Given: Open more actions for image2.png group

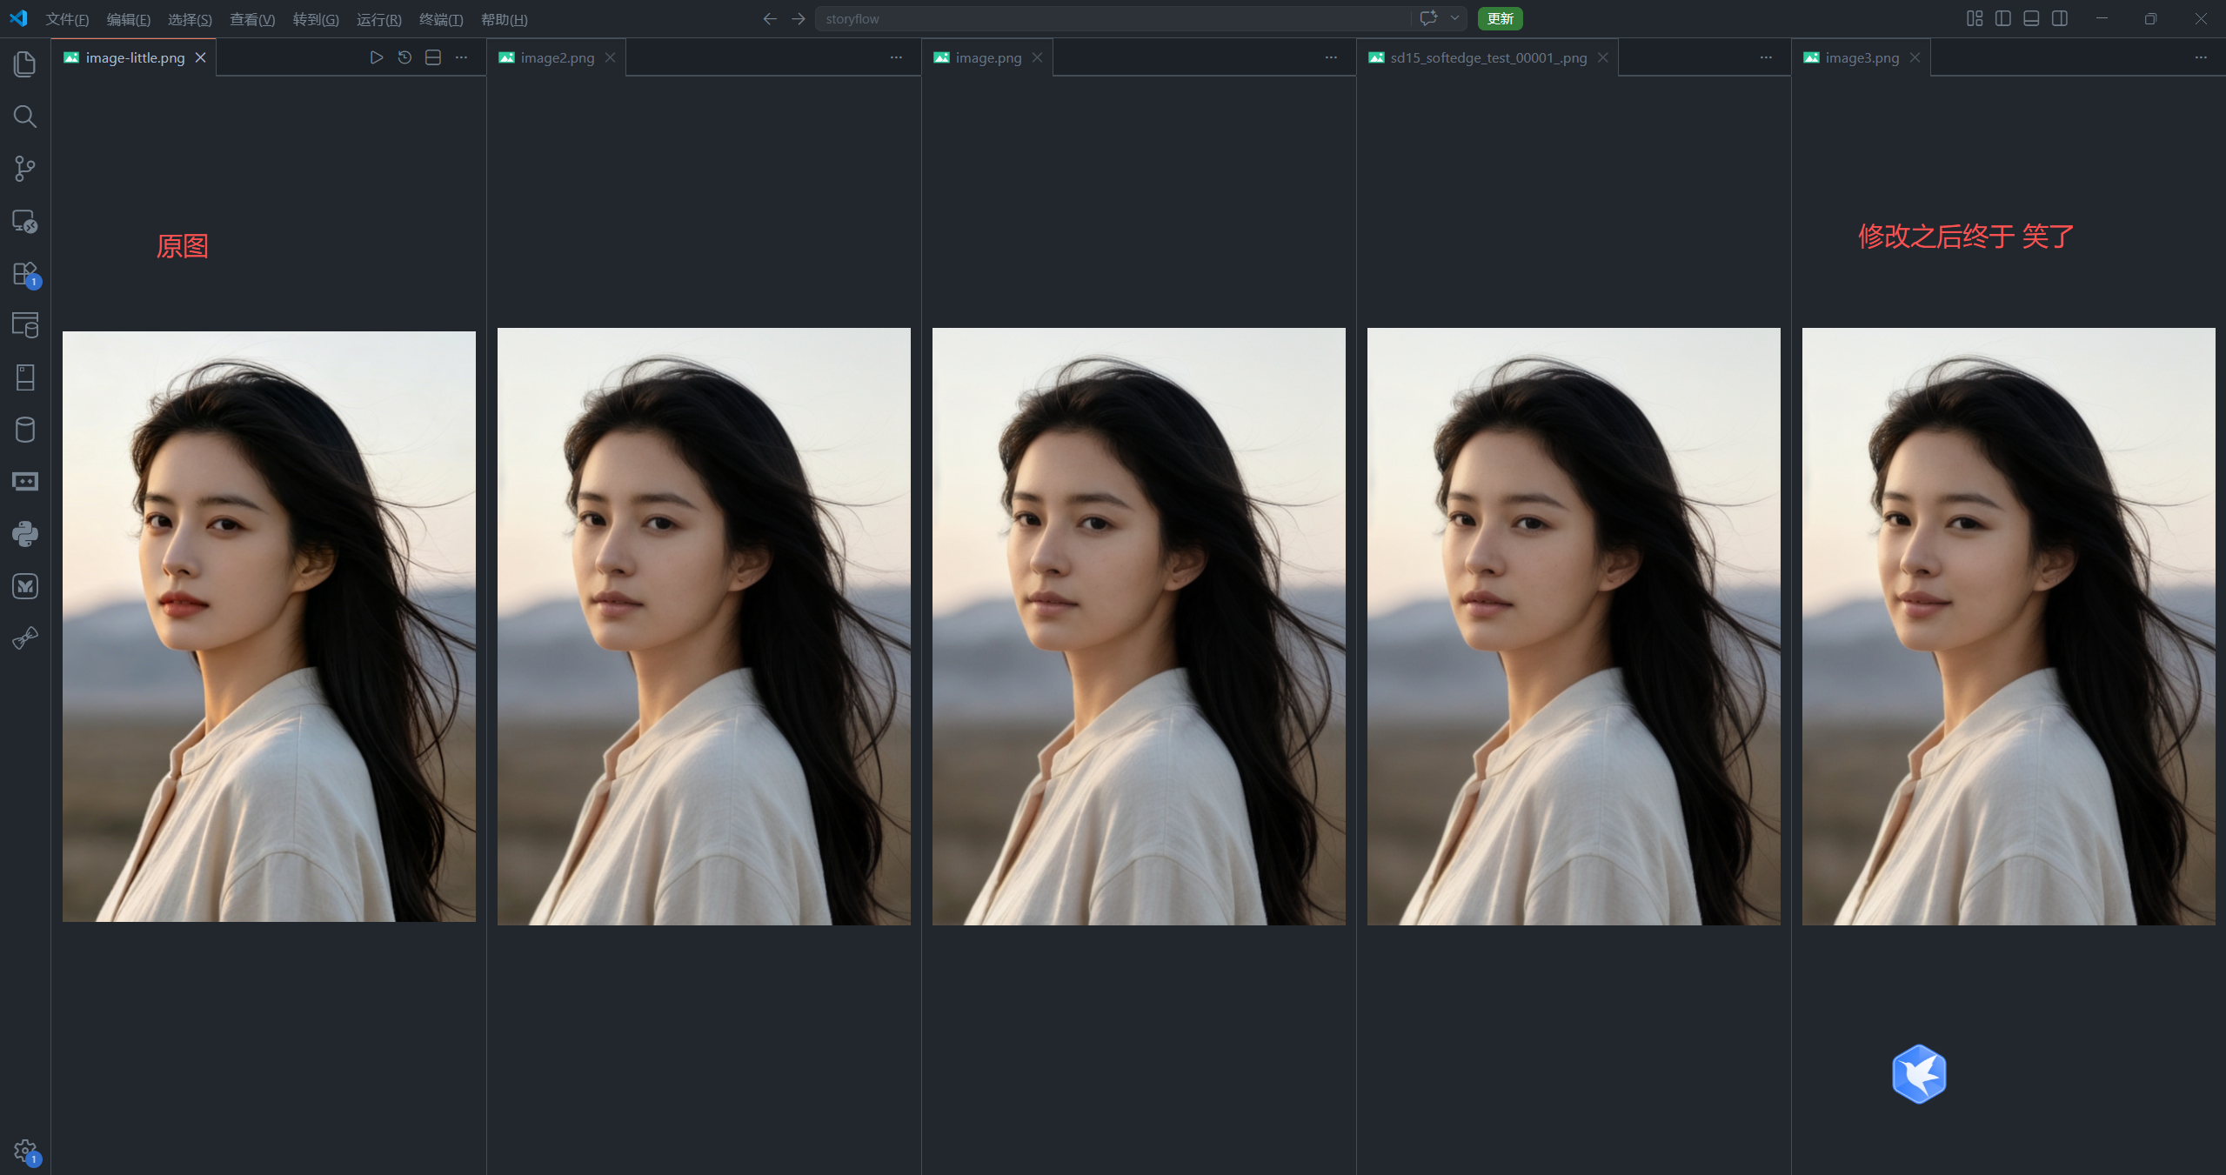Looking at the screenshot, I should (x=896, y=57).
